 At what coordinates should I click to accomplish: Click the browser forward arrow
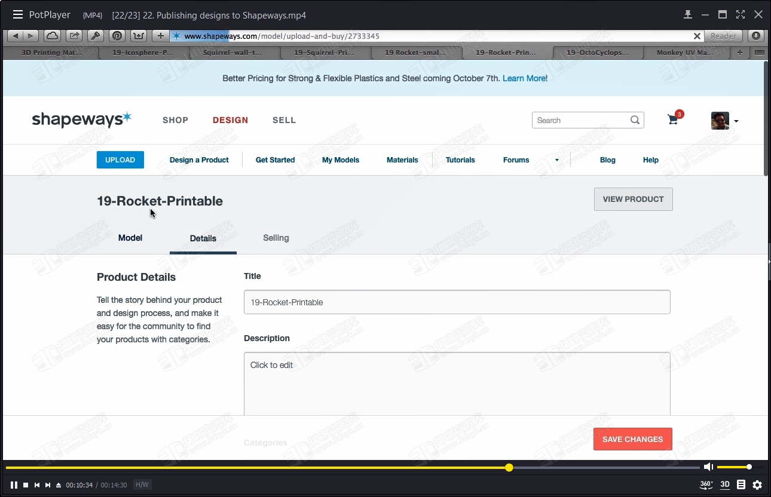pyautogui.click(x=31, y=36)
